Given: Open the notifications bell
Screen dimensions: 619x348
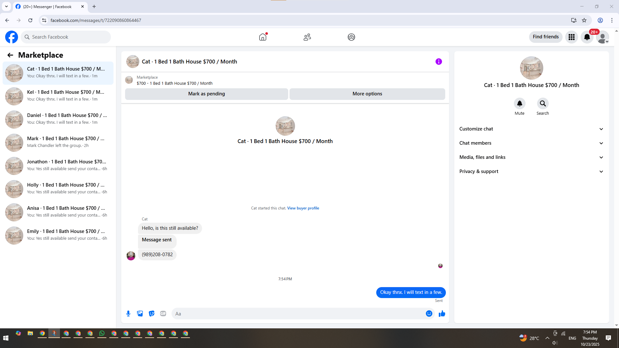Looking at the screenshot, I should [587, 37].
